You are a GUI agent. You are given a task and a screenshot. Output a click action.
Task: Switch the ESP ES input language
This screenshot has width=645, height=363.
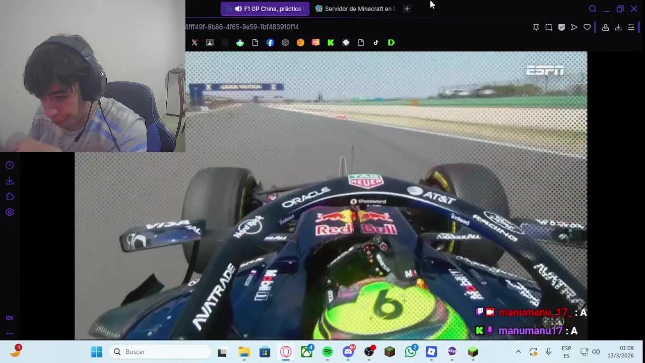coord(566,352)
